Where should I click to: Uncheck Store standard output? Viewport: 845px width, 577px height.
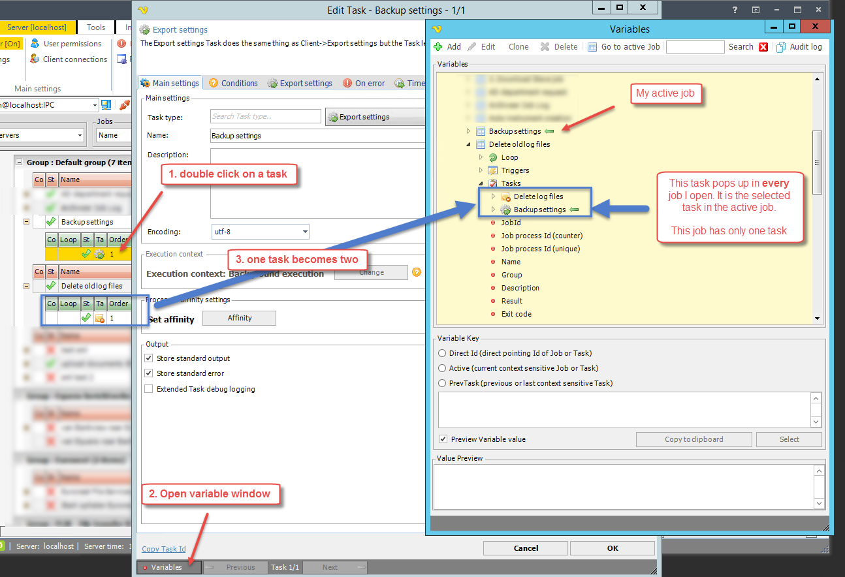point(148,358)
